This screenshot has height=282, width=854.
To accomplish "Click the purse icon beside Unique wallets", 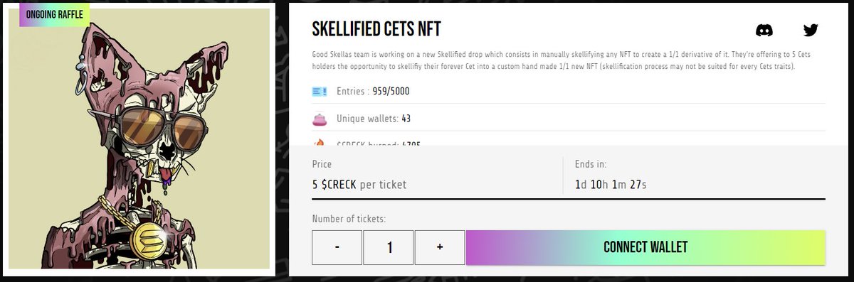I will (320, 119).
